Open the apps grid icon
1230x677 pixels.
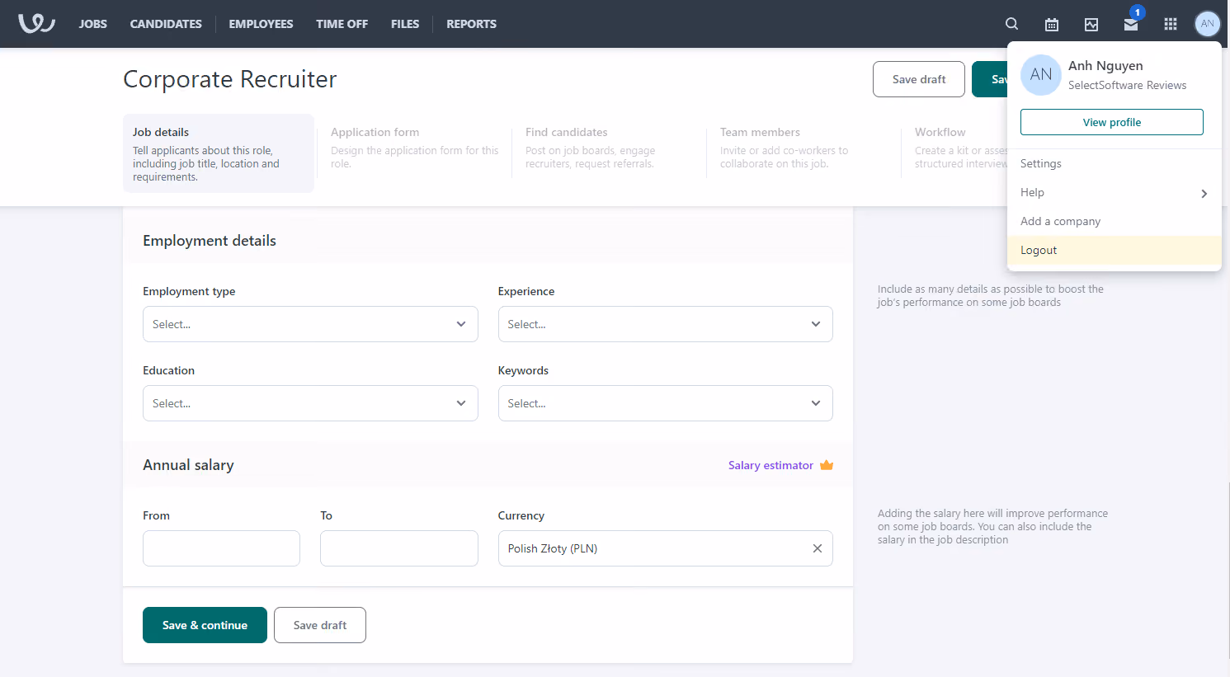click(1171, 24)
